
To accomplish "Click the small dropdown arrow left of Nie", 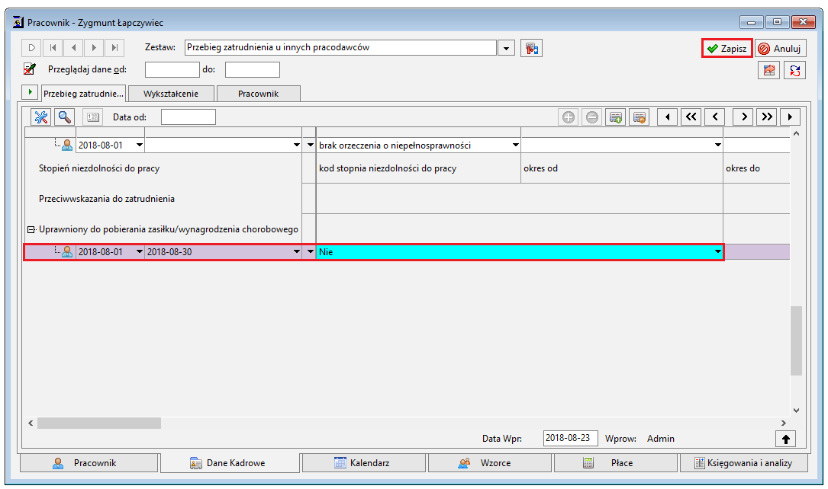I will 310,252.
